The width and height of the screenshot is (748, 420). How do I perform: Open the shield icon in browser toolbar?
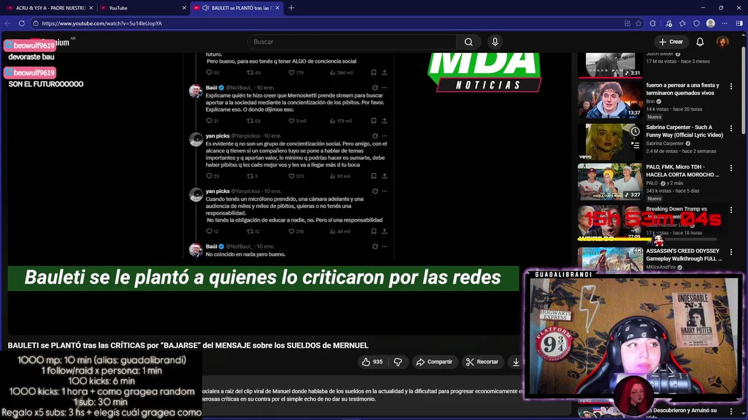[x=697, y=23]
